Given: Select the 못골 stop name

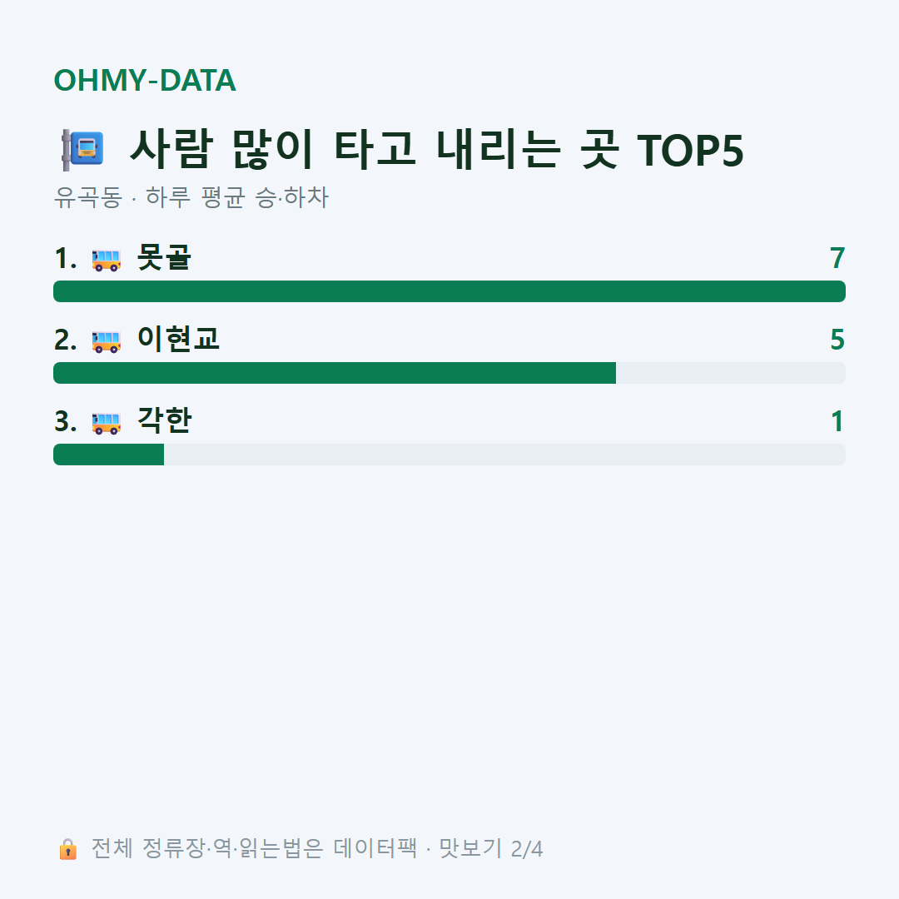Looking at the screenshot, I should pyautogui.click(x=164, y=257).
